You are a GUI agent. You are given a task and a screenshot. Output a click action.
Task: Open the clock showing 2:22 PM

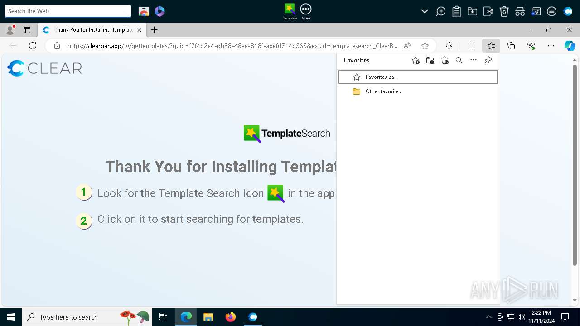tap(541, 317)
